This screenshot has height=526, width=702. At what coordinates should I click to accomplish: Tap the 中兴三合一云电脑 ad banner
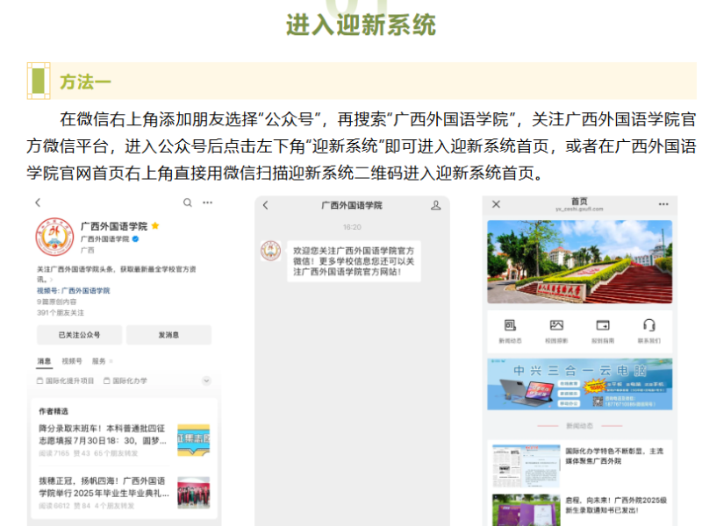[x=580, y=384]
